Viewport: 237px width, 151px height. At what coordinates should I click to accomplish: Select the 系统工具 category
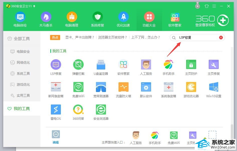(x=22, y=73)
